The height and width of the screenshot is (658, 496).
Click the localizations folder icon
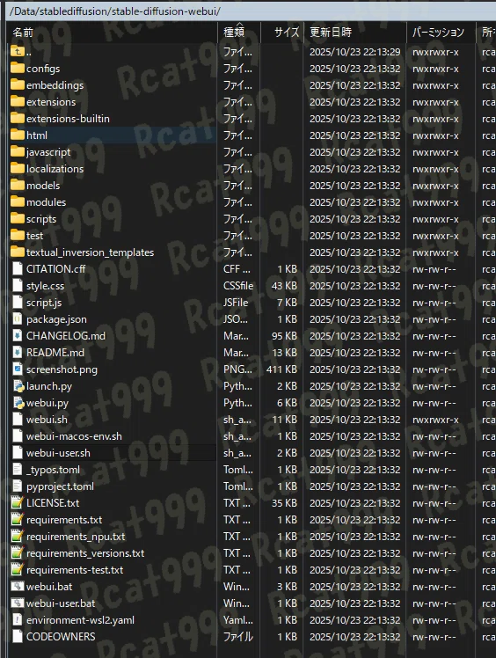tap(18, 169)
